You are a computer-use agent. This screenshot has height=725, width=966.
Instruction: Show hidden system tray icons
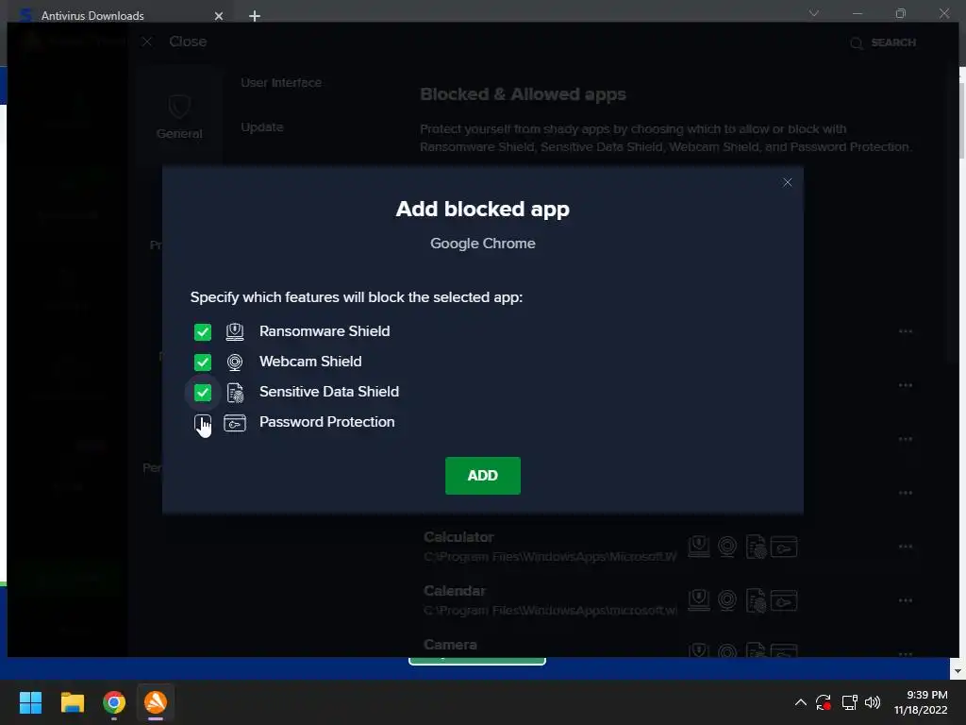800,702
